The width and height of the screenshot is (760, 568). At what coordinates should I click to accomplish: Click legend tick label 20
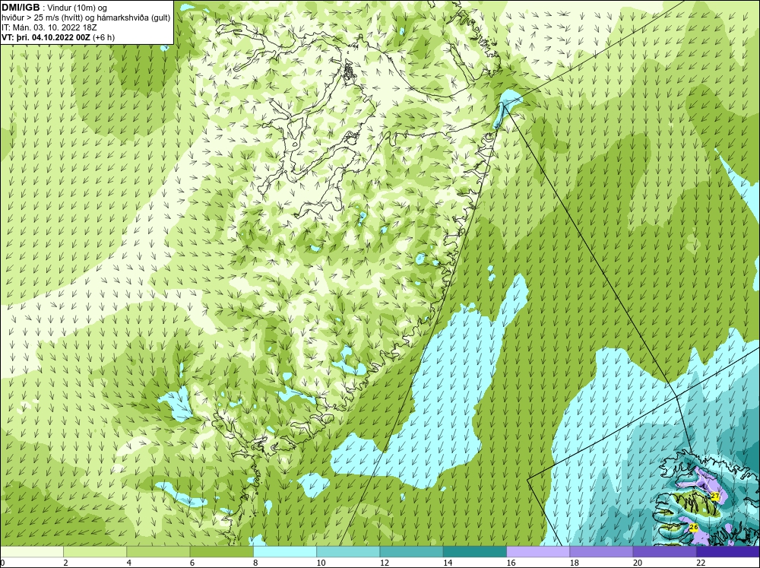638,563
